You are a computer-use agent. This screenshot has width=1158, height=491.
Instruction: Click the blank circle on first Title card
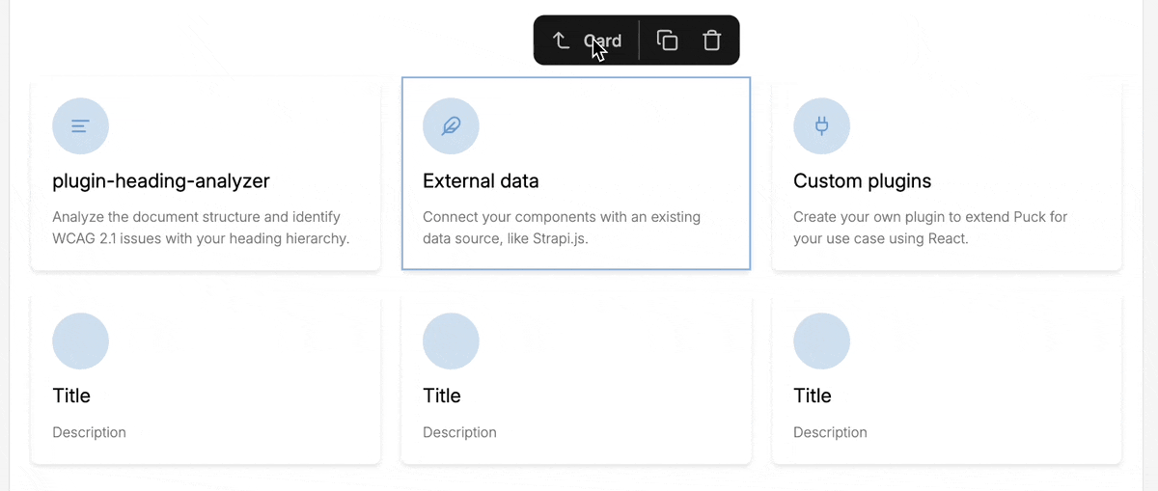80,341
